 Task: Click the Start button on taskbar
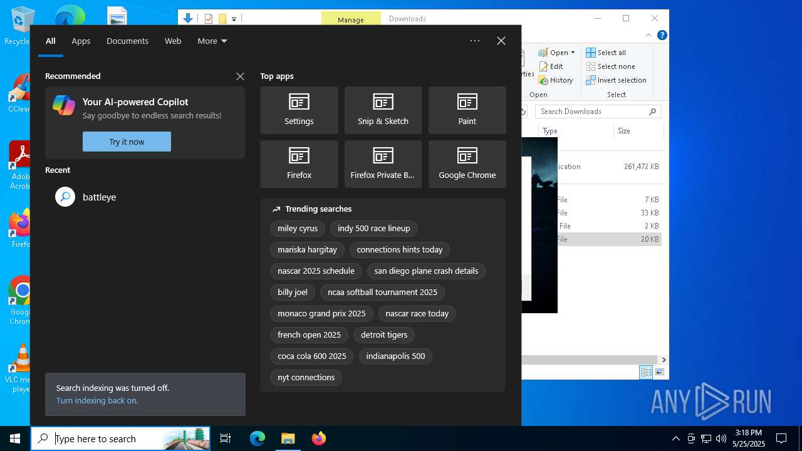click(x=15, y=438)
